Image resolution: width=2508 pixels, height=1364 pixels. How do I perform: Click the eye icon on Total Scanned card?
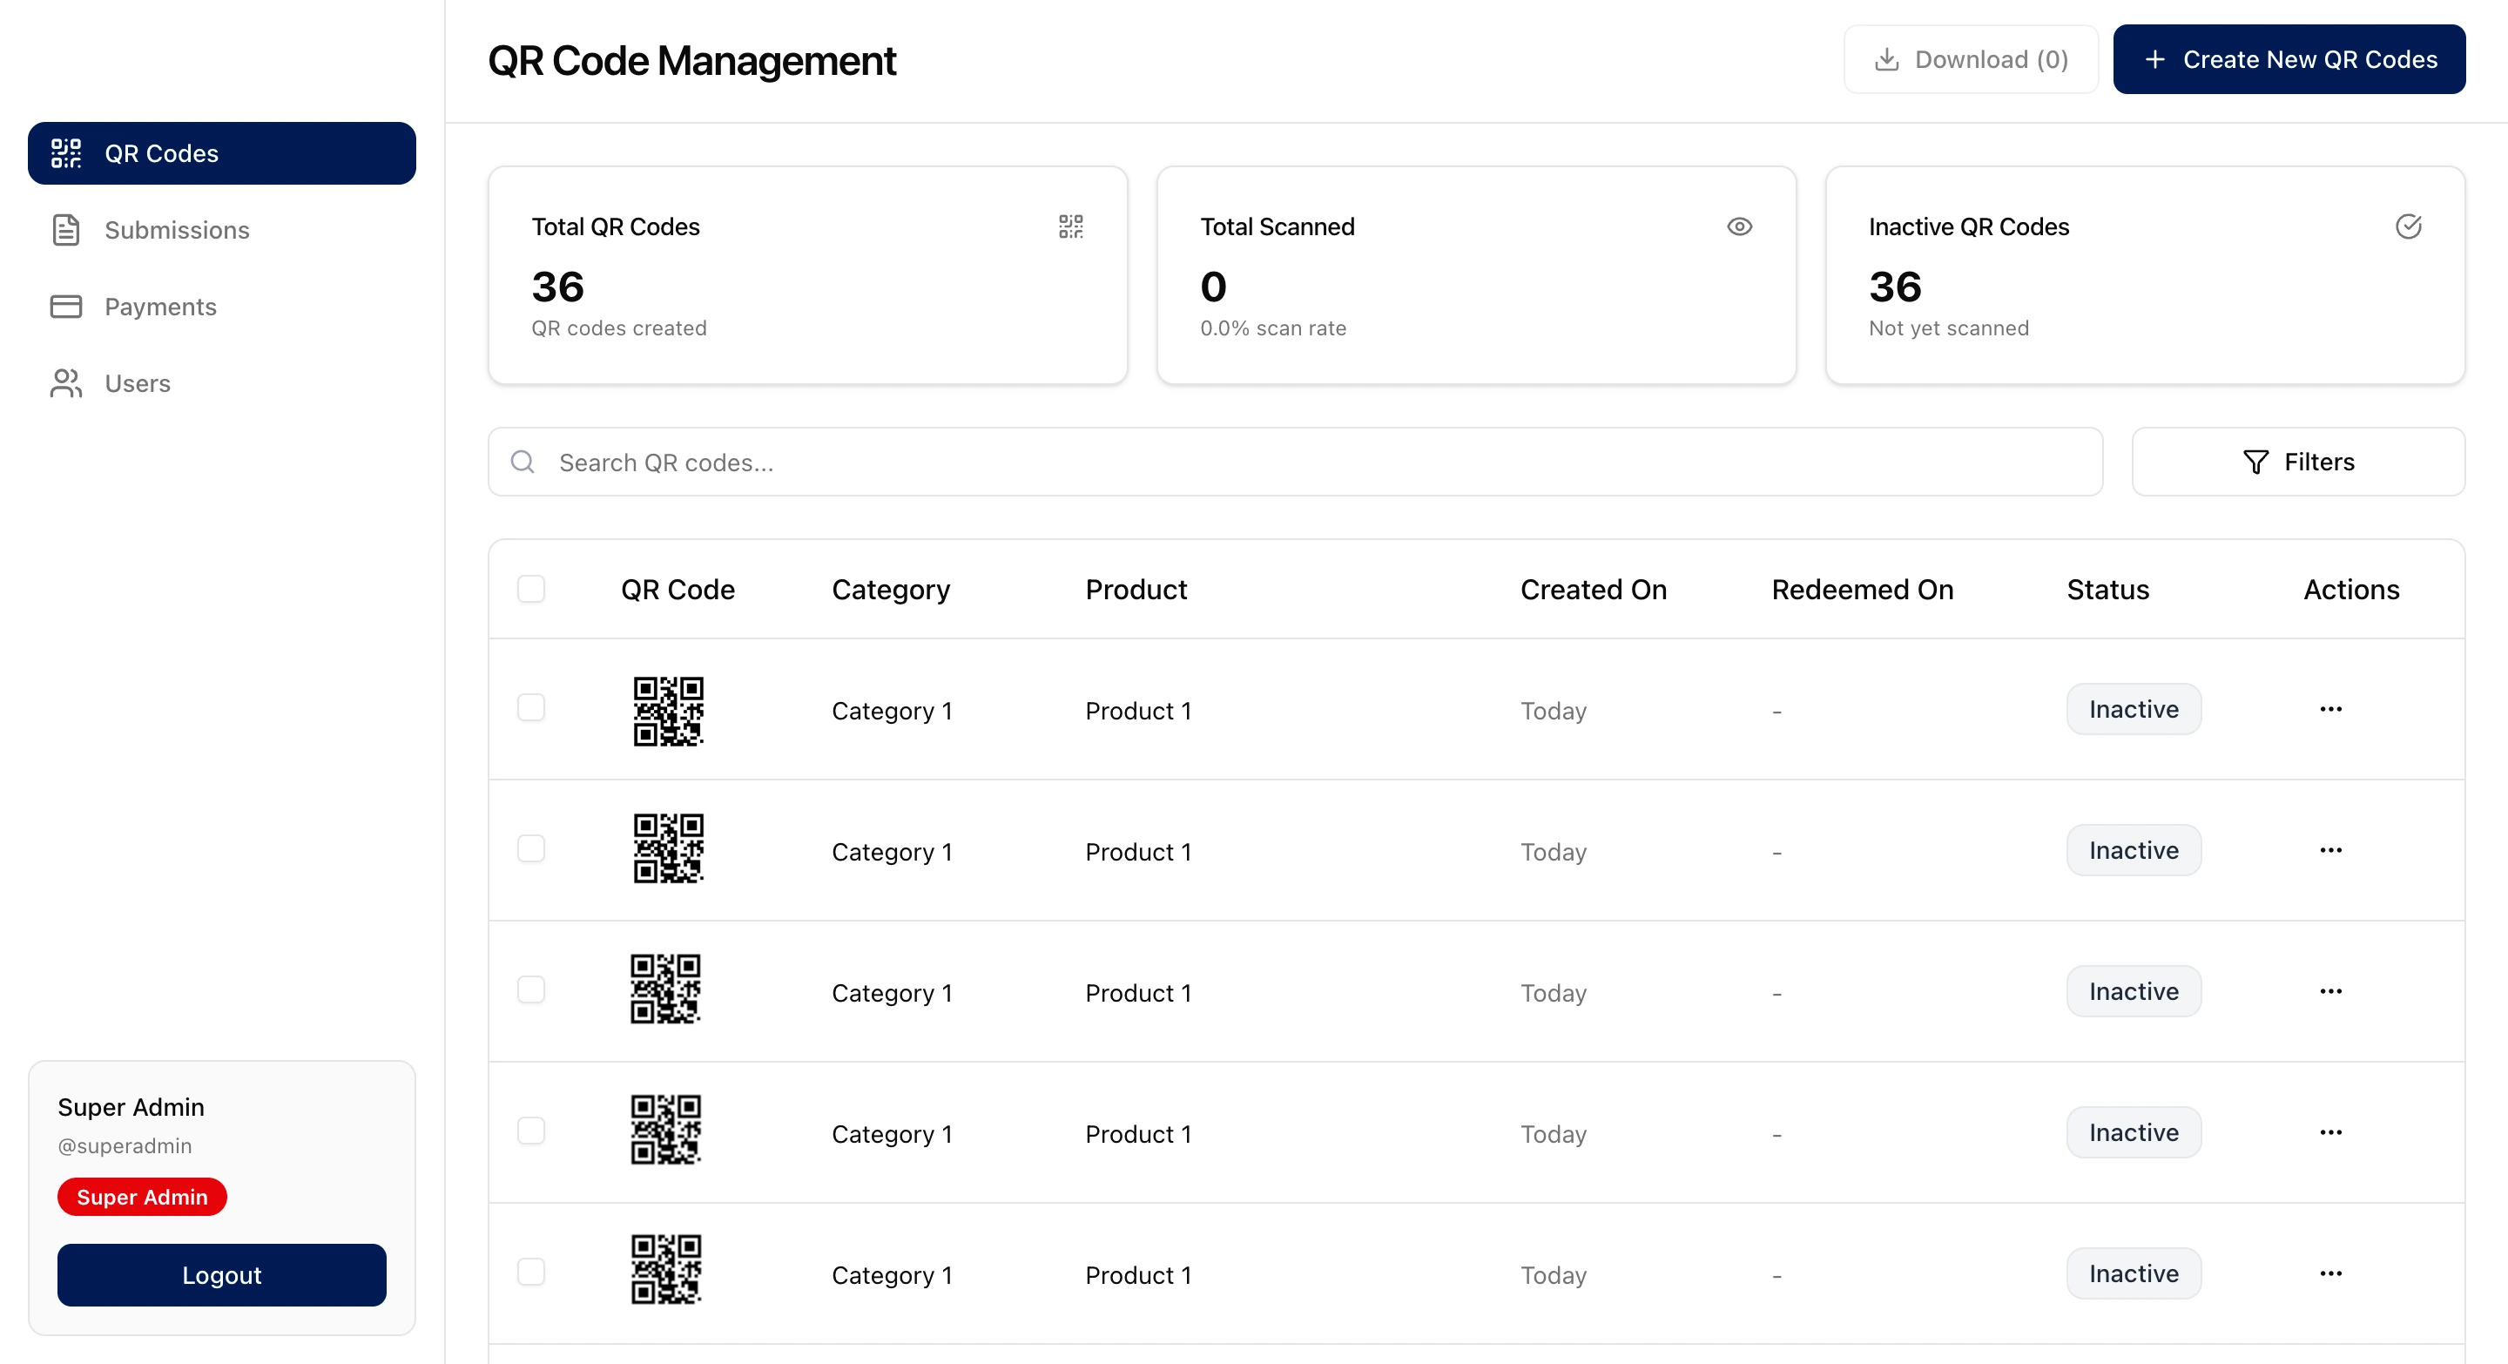[x=1740, y=226]
